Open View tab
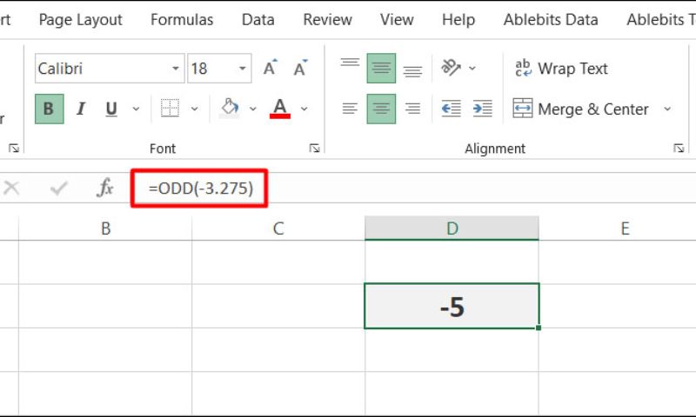The height and width of the screenshot is (417, 696). point(397,19)
